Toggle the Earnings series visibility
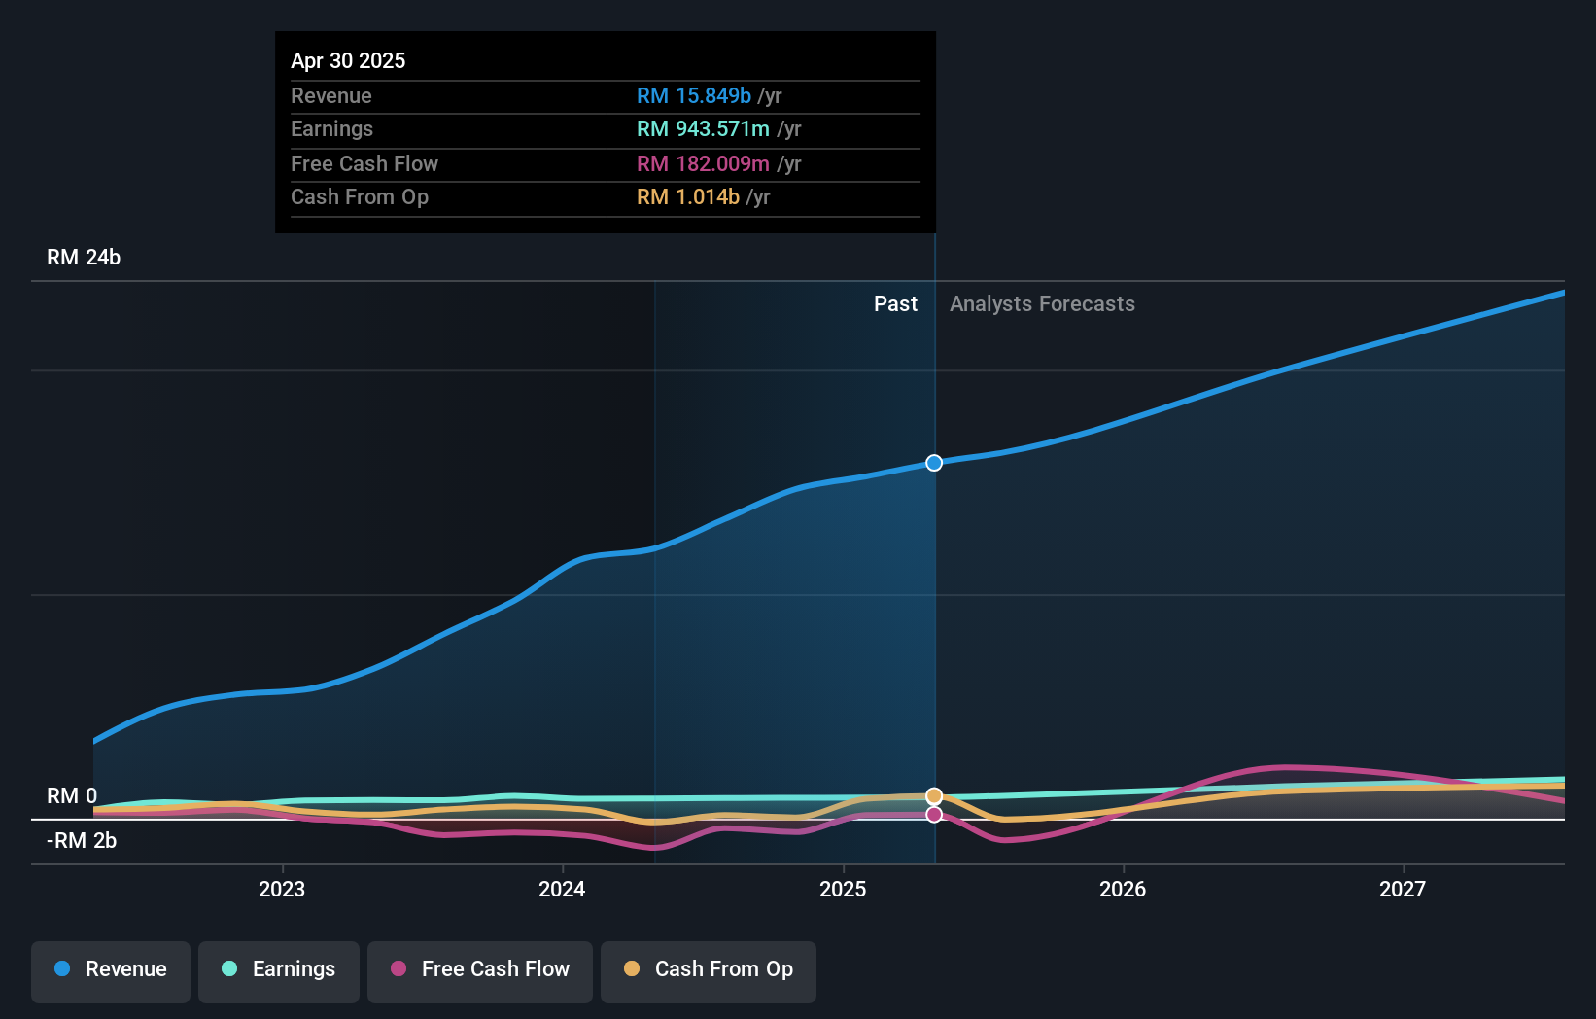1596x1019 pixels. [x=279, y=969]
